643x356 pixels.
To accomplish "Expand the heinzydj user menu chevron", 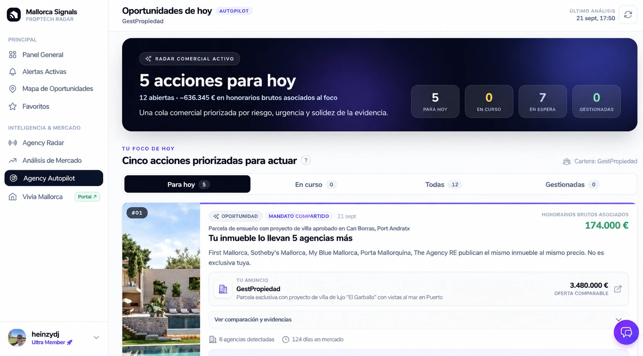I will click(96, 338).
